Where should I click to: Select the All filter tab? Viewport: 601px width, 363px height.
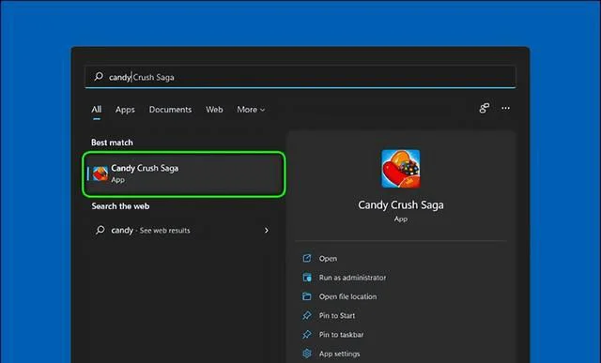[x=97, y=110]
